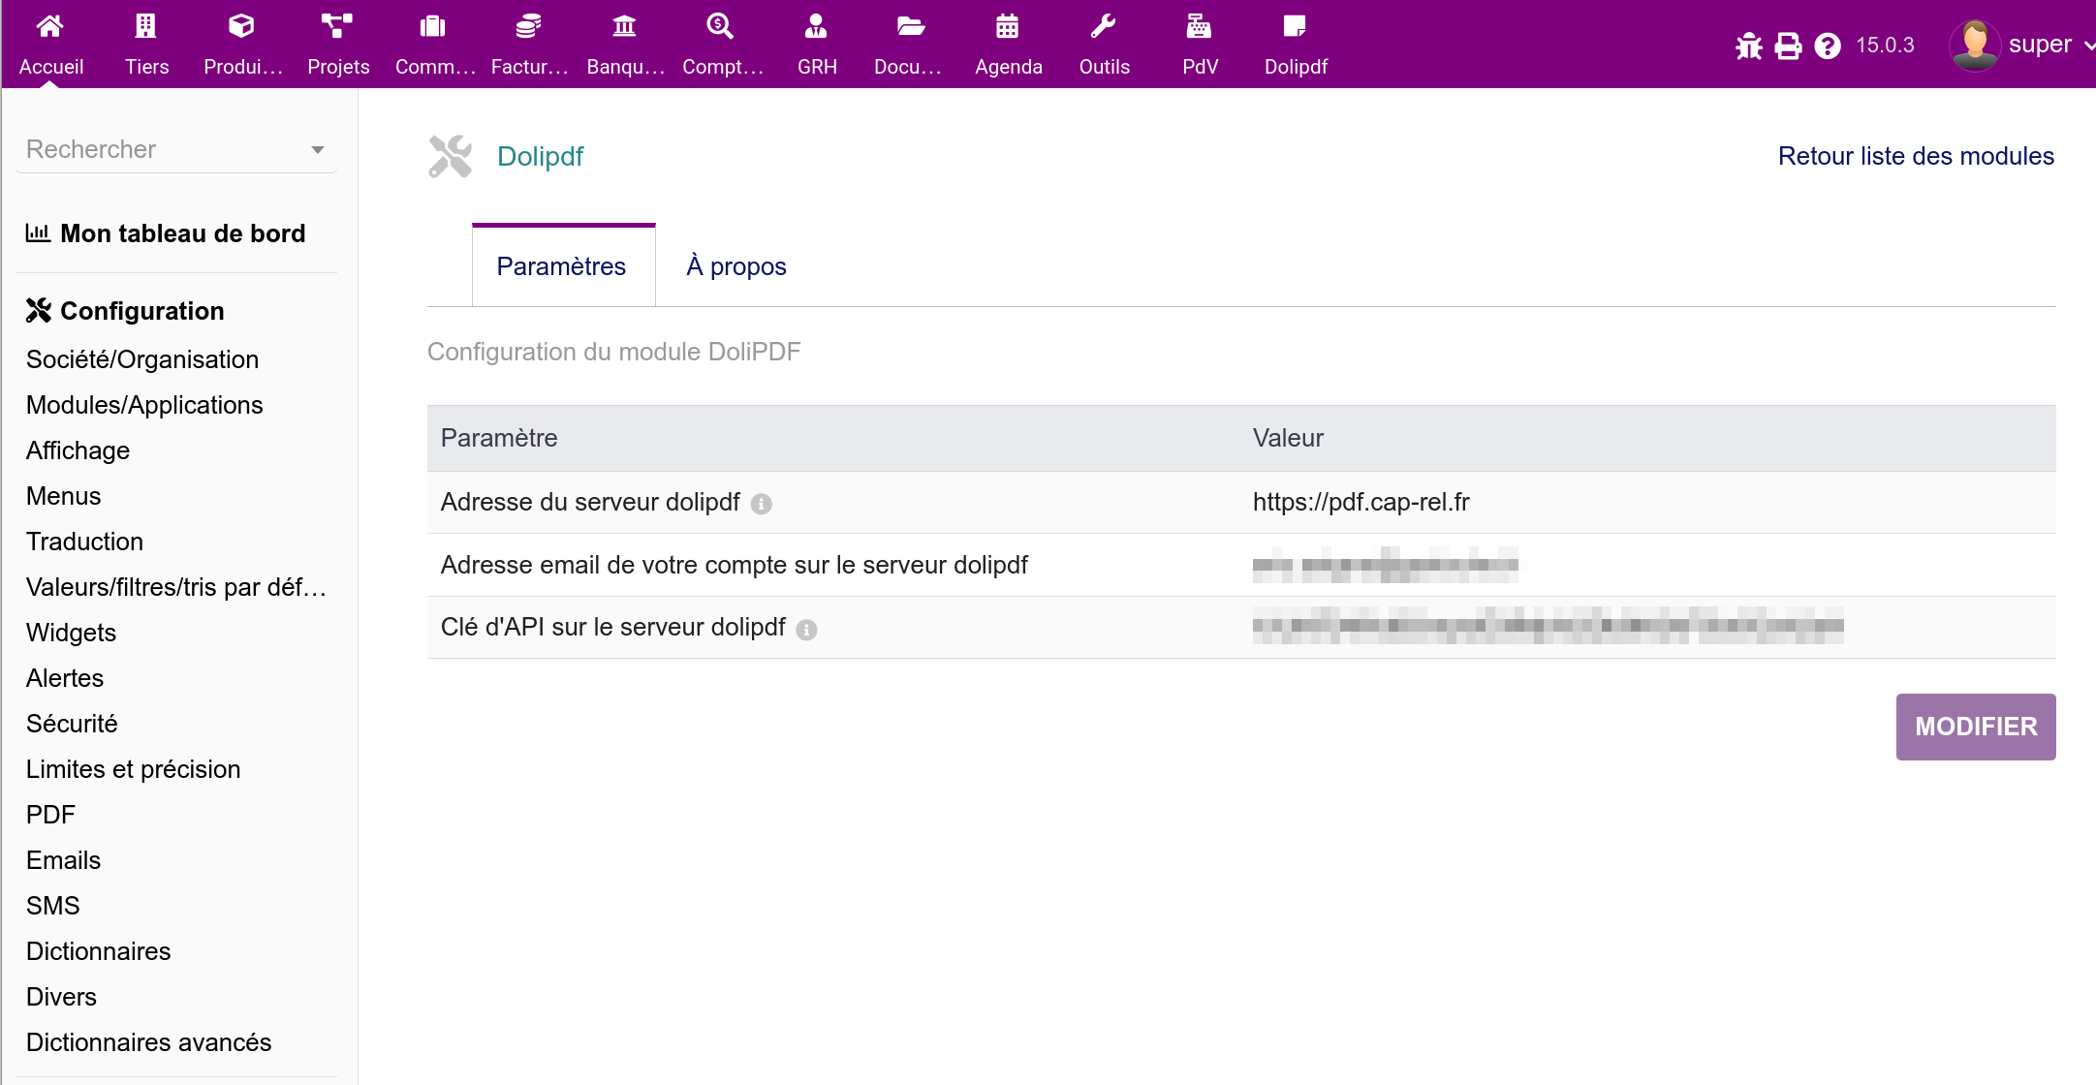Click info icon beside Adresse du serveur
This screenshot has width=2096, height=1085.
point(762,504)
